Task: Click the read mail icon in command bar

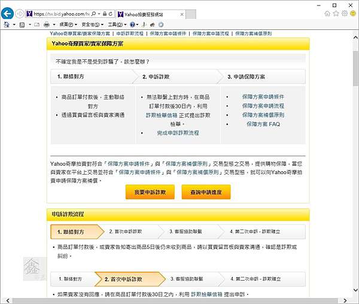Action: tap(36, 25)
